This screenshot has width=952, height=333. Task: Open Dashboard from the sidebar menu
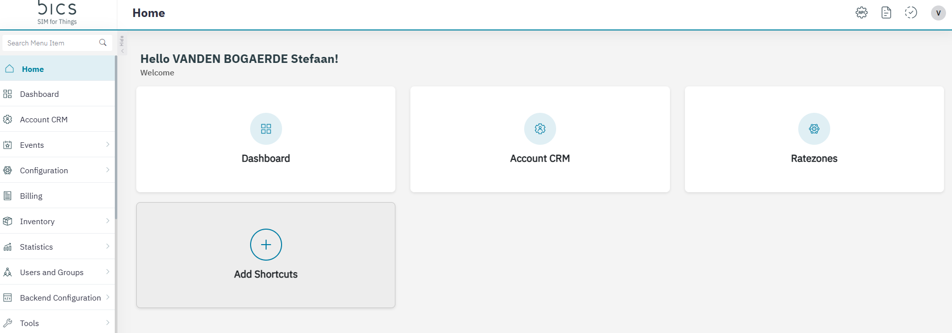coord(39,94)
